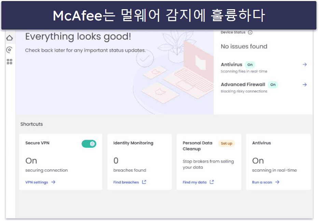The image size is (319, 221).
Task: Open Advanced Firewall details arrow
Action: click(x=305, y=85)
